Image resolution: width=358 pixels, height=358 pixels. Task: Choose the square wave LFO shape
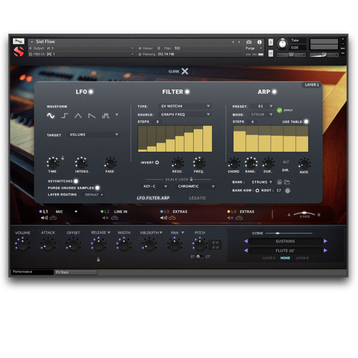click(65, 116)
